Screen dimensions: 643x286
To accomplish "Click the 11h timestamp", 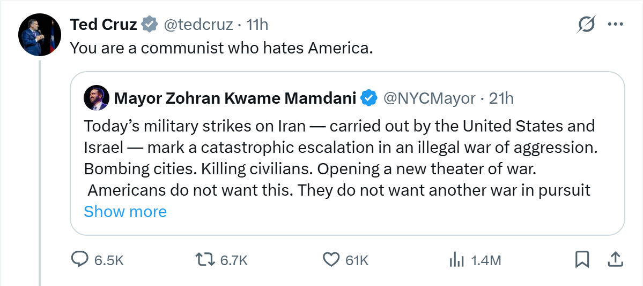I will point(257,25).
